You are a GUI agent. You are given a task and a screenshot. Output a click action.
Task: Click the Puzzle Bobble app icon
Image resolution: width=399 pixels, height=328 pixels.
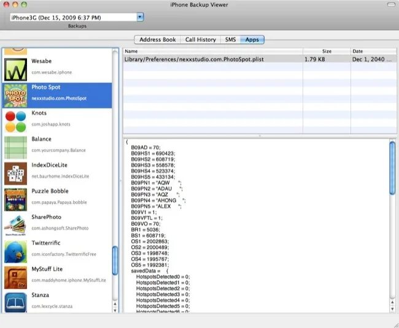[15, 200]
